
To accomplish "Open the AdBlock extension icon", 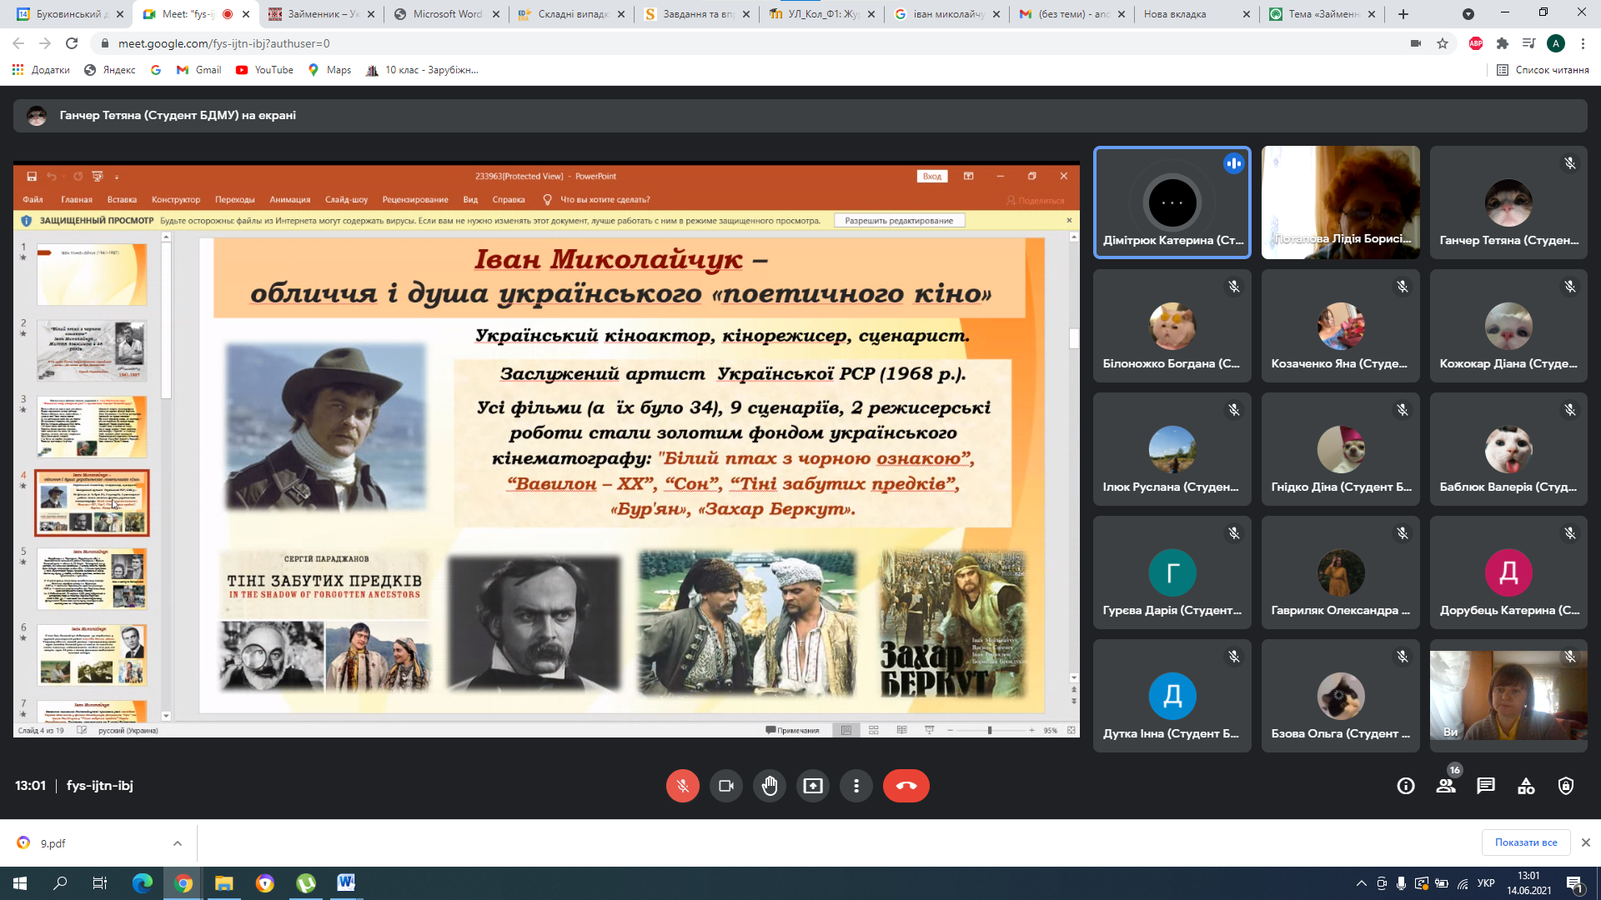I will (1475, 43).
